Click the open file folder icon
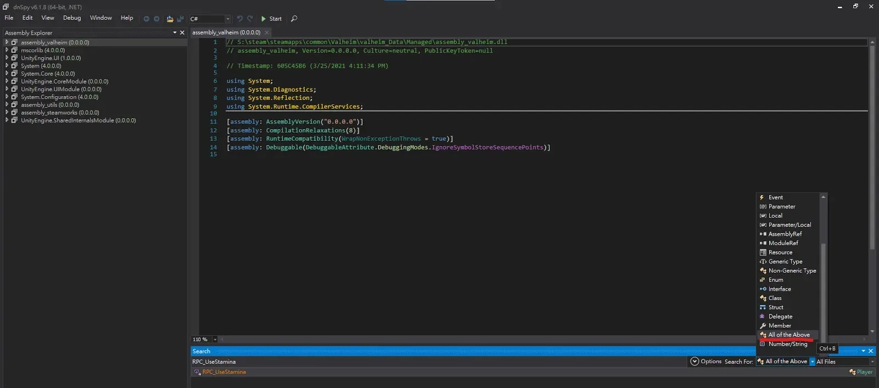The width and height of the screenshot is (879, 388). (170, 19)
